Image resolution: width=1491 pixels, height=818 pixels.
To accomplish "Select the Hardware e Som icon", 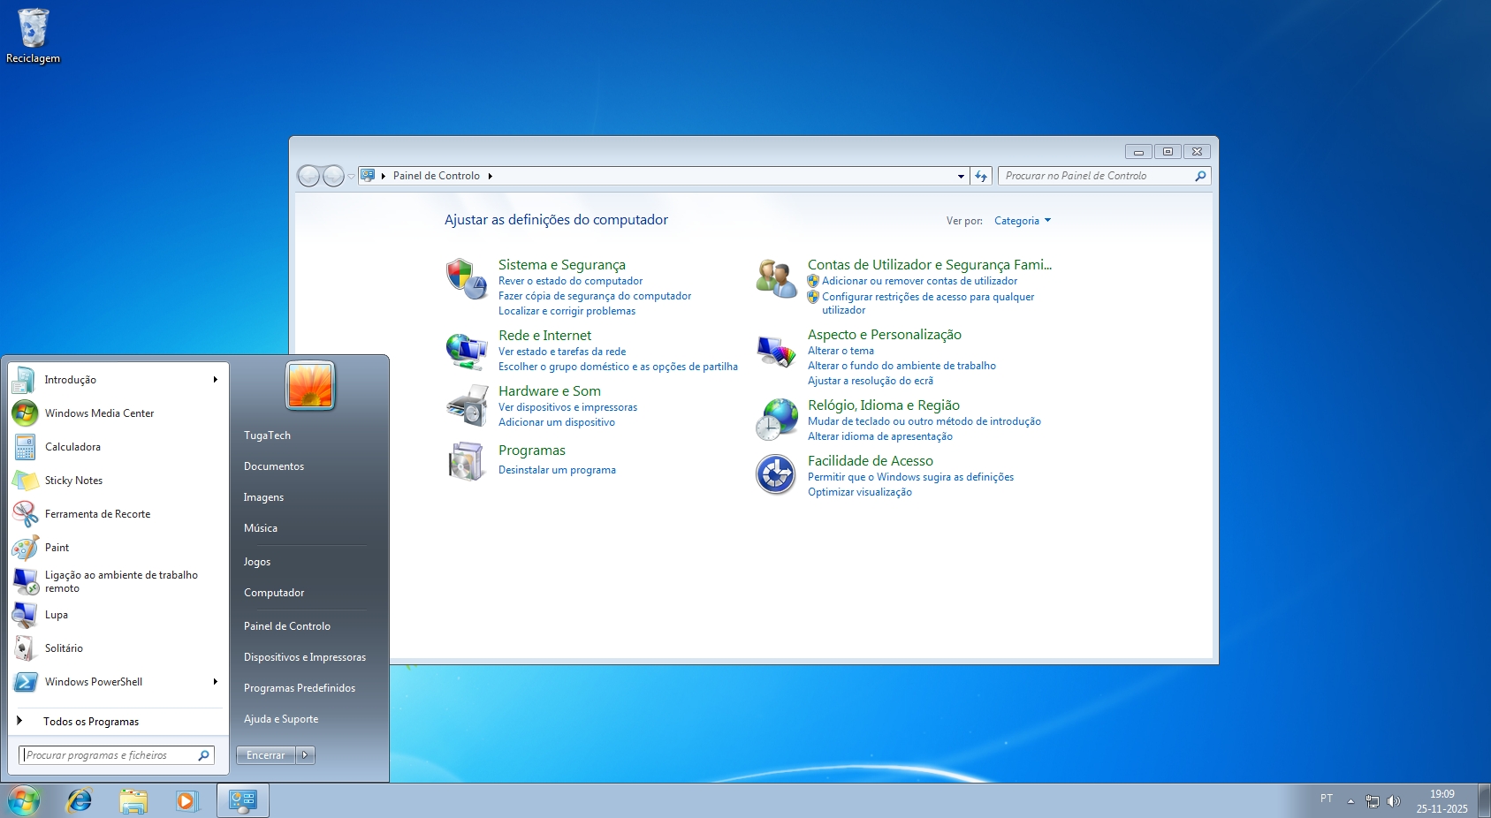I will 466,405.
